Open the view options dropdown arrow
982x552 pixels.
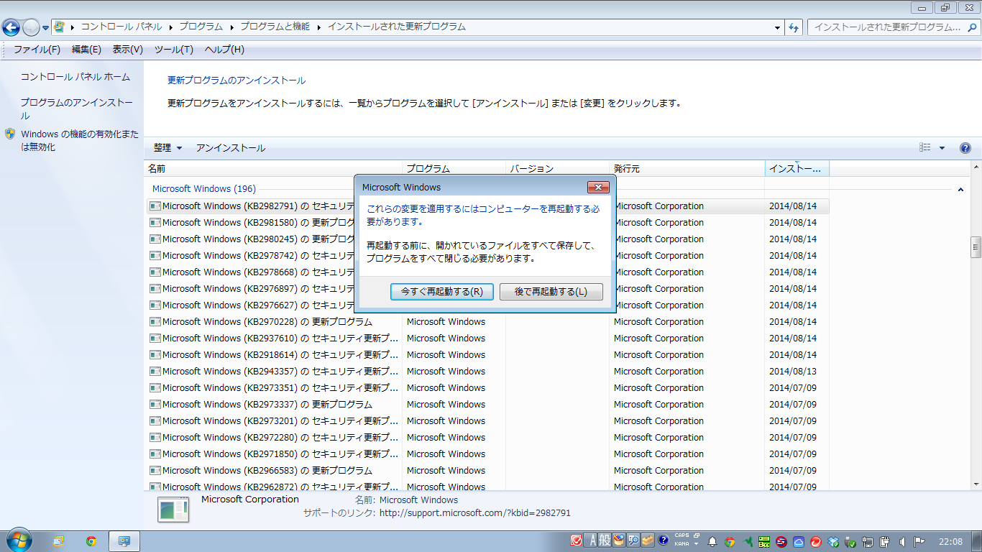(x=942, y=148)
